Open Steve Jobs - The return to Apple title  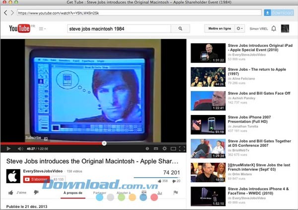pos(257,71)
